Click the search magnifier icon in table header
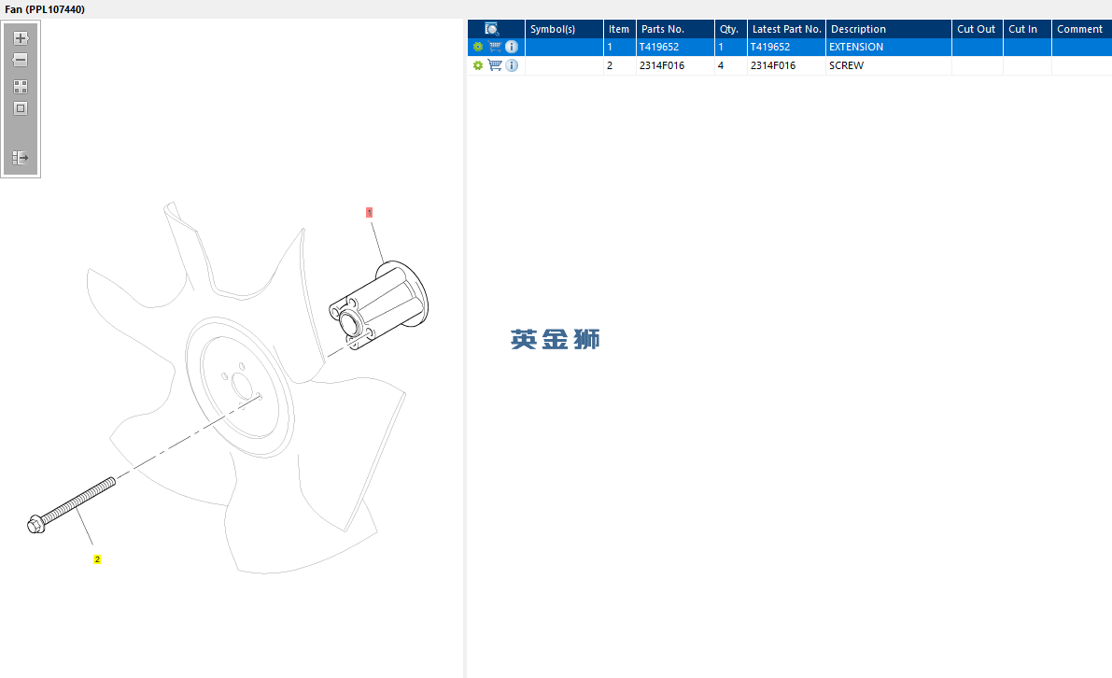This screenshot has height=678, width=1112. click(491, 29)
